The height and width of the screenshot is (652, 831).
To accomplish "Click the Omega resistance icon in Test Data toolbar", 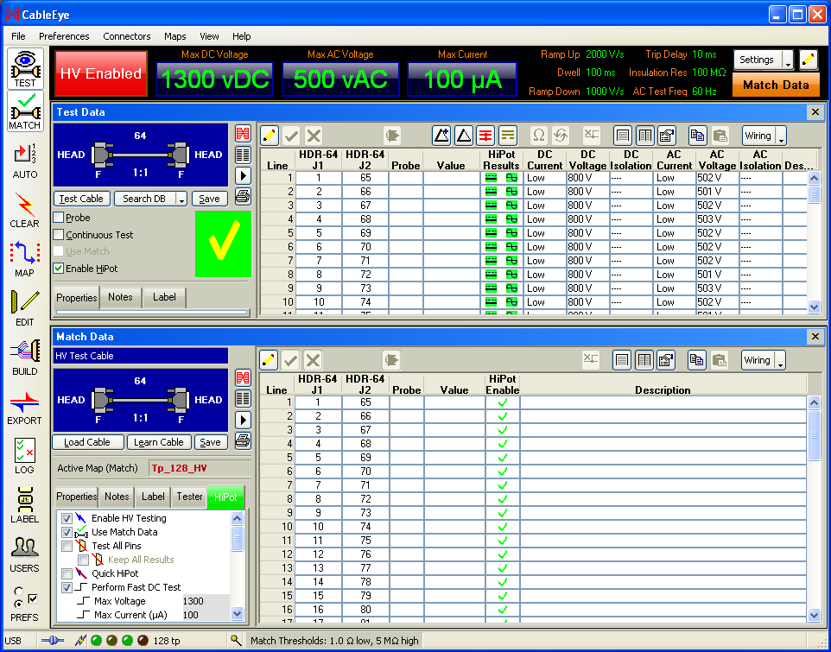I will point(538,136).
